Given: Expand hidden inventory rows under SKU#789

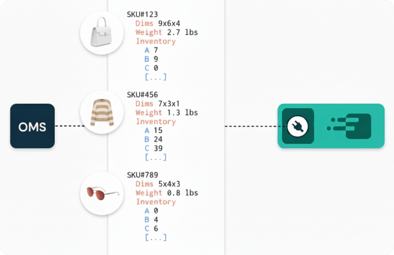Looking at the screenshot, I should (x=156, y=237).
